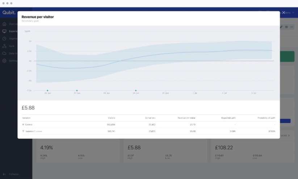Select the Segments pie chart icon
The image size is (298, 179).
4,38
